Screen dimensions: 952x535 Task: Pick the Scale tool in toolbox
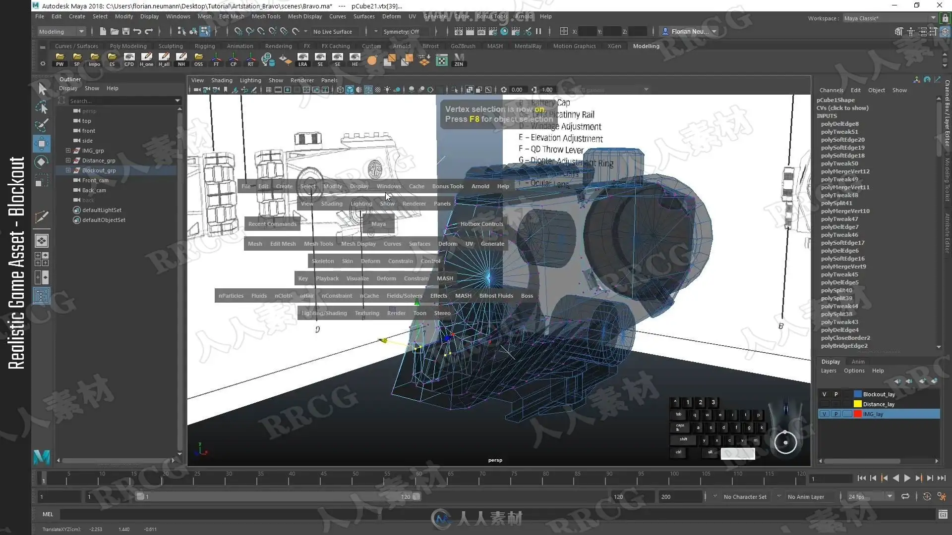click(x=42, y=180)
